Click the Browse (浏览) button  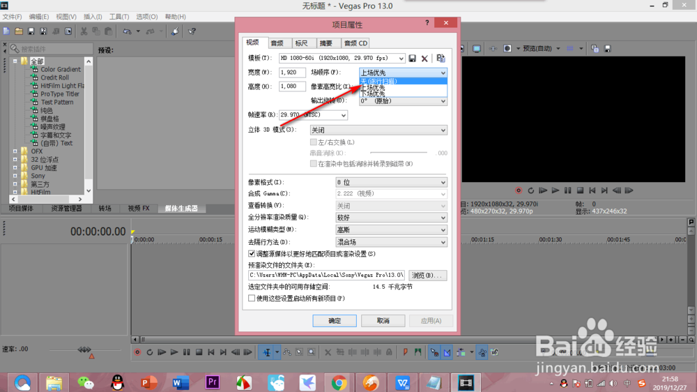click(x=427, y=276)
